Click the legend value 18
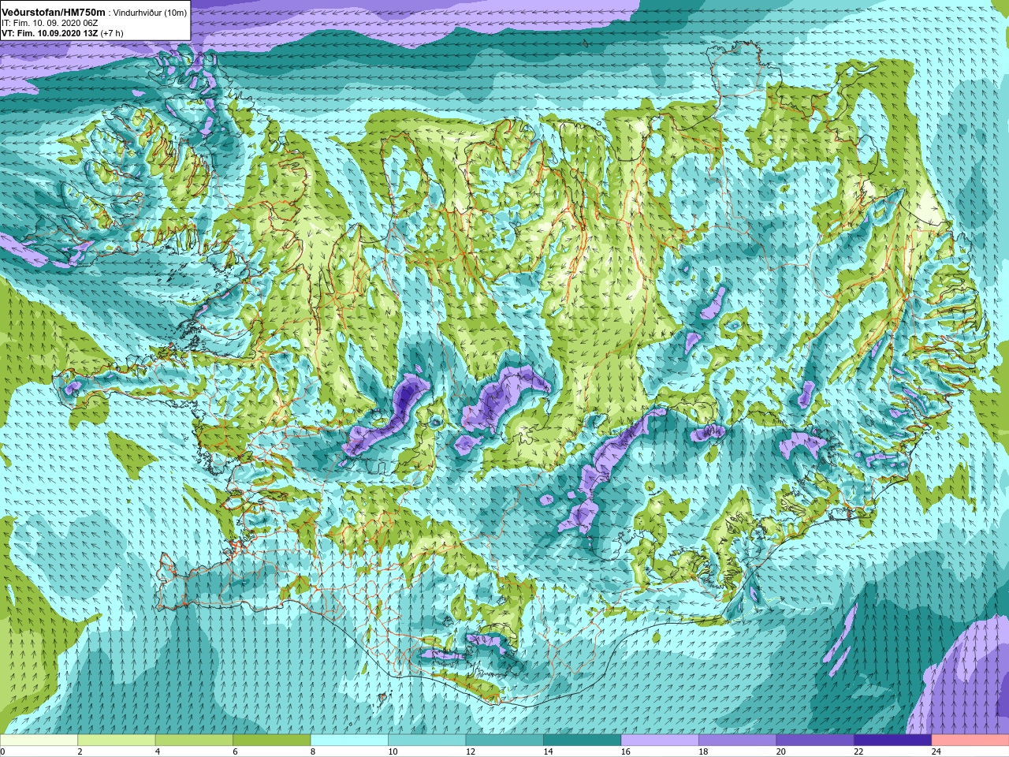 pyautogui.click(x=703, y=751)
